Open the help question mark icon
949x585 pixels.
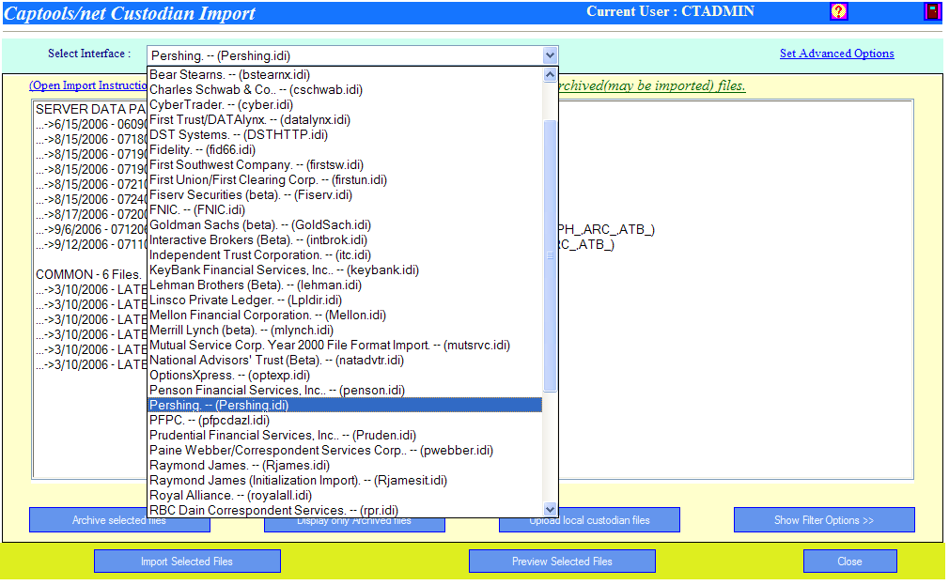point(837,11)
